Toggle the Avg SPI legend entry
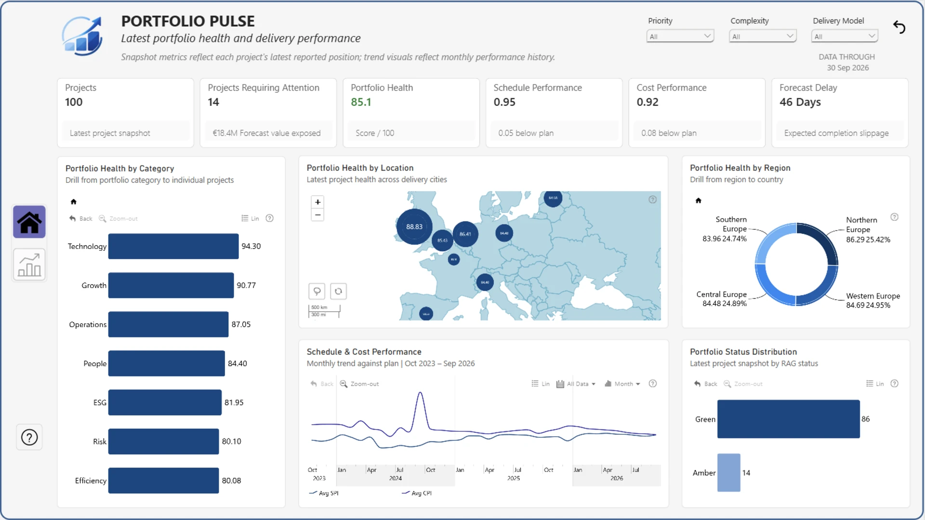Viewport: 925px width, 520px height. point(324,493)
